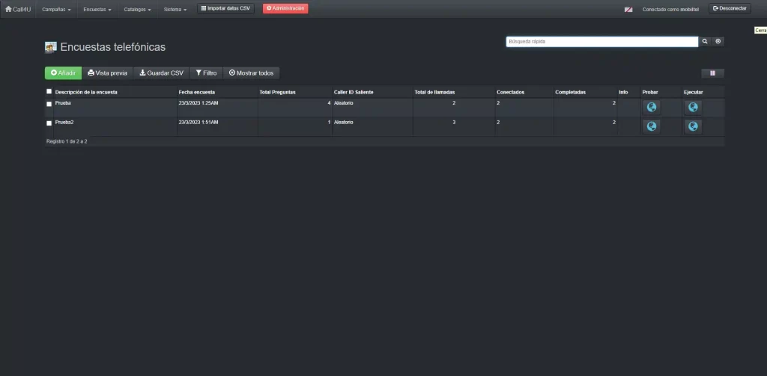
Task: Focus the Búsqueda rápida search field
Action: click(601, 42)
